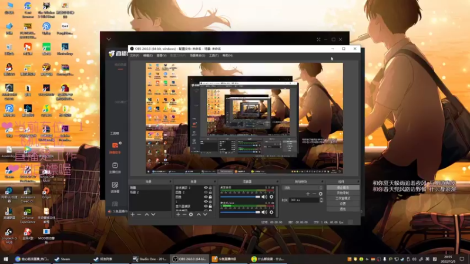
Task: Open the GeForce Experience desktop icon
Action: coord(28,211)
